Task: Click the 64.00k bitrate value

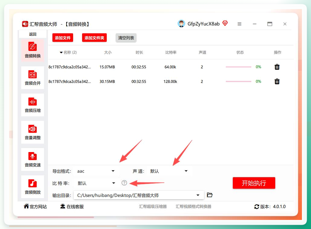Action: [x=170, y=67]
